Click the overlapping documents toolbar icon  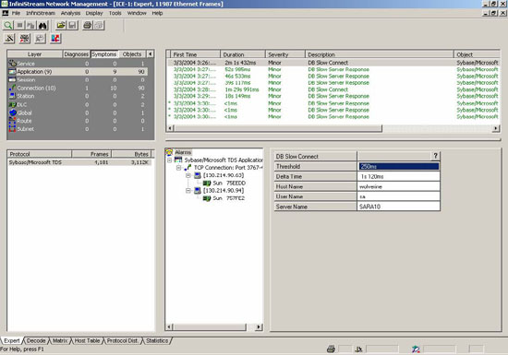click(x=31, y=25)
